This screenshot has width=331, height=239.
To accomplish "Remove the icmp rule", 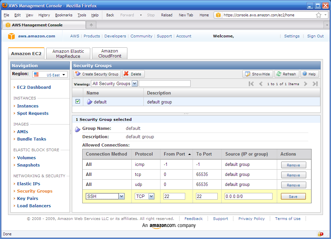I will coord(294,165).
